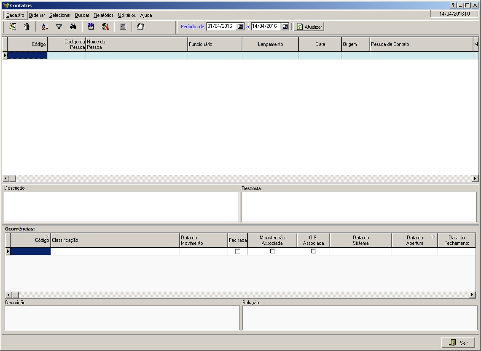
Task: Toggle the O.S. Associada checkbox
Action: [313, 251]
